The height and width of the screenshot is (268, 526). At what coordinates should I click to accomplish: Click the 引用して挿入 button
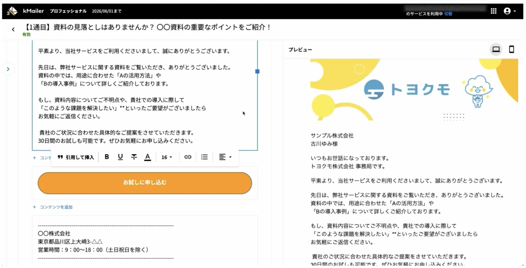click(x=76, y=157)
